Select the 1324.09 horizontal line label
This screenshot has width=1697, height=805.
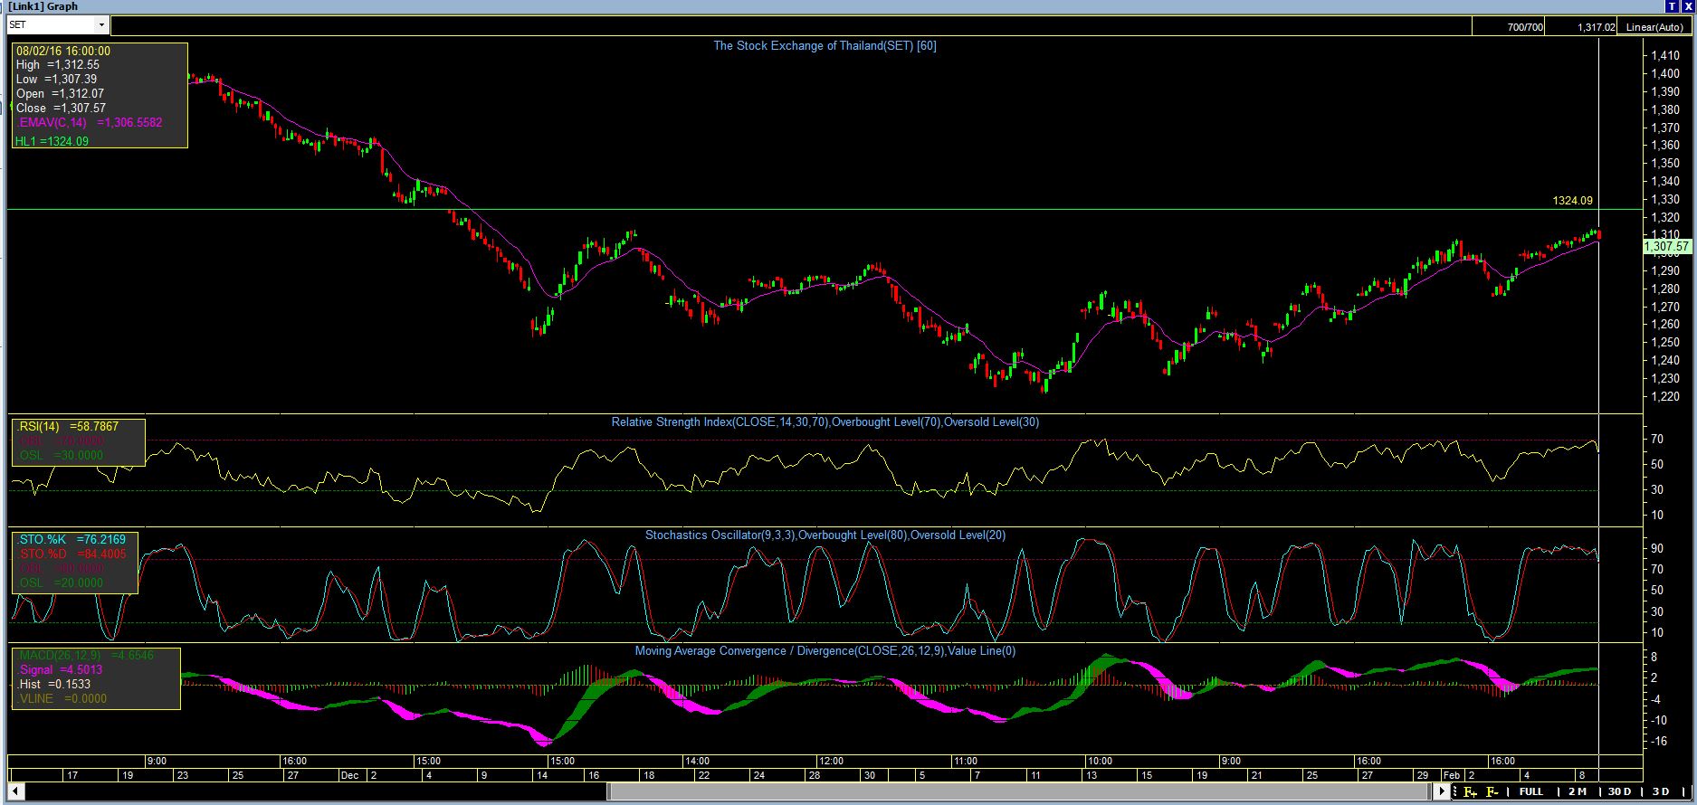pos(1572,201)
